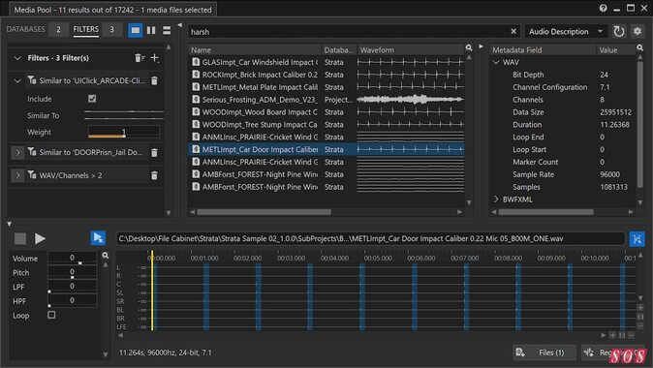Click the metadata panel horizontal scrollbar
The width and height of the screenshot is (653, 368).
[x=546, y=212]
